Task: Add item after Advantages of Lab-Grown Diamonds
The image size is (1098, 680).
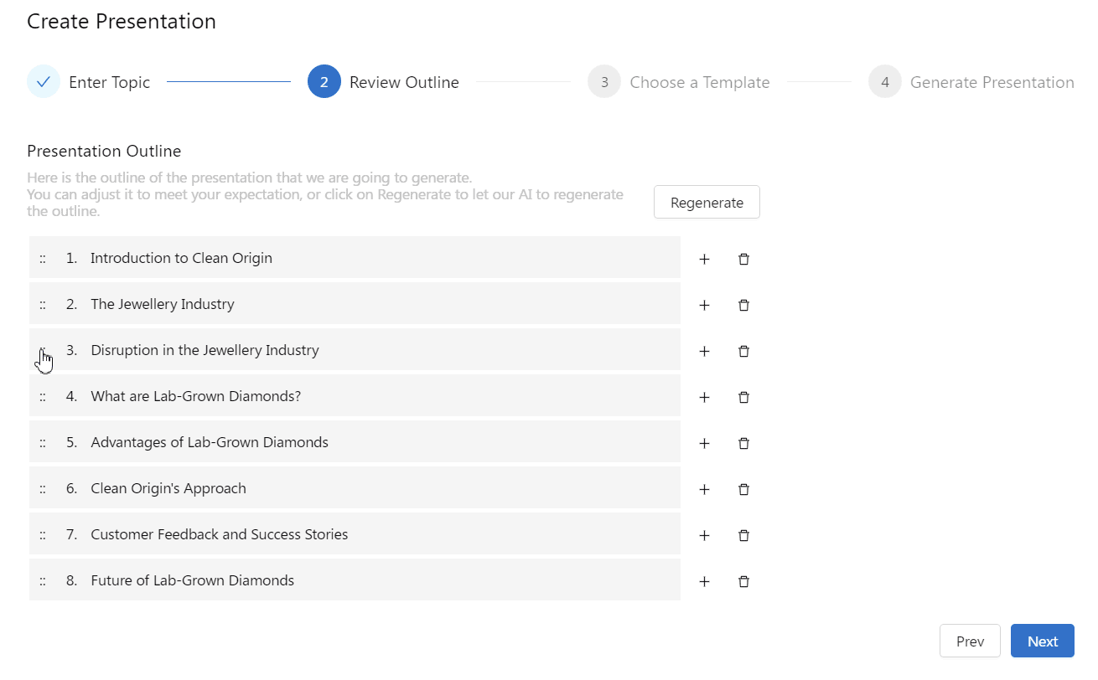Action: (x=704, y=443)
